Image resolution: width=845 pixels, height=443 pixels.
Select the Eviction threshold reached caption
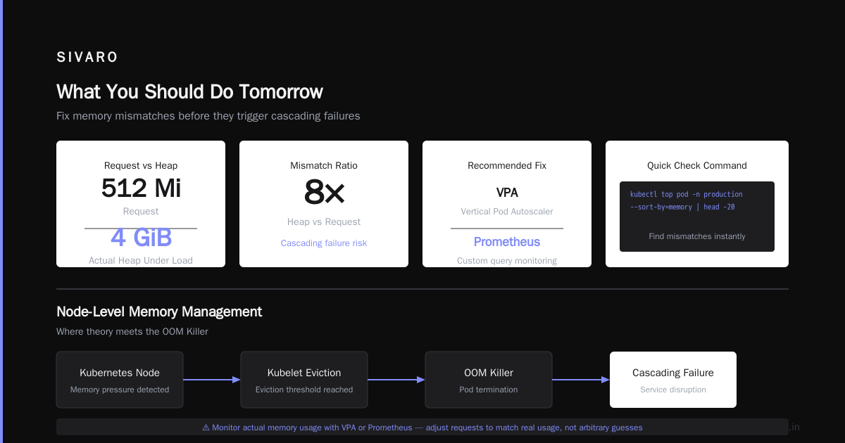point(304,390)
